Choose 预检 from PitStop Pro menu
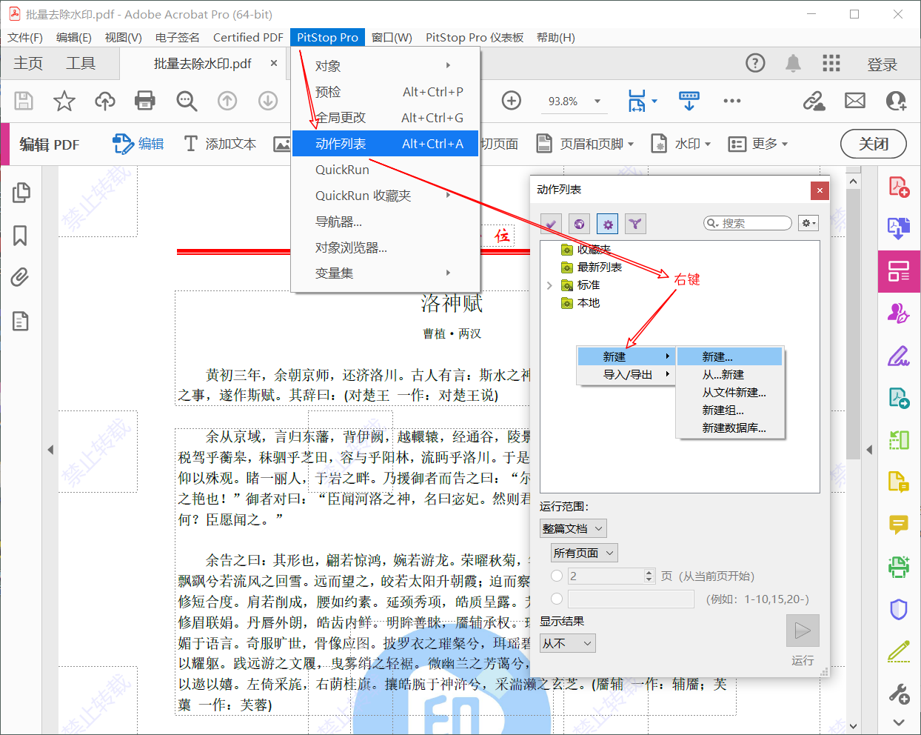 click(x=386, y=92)
